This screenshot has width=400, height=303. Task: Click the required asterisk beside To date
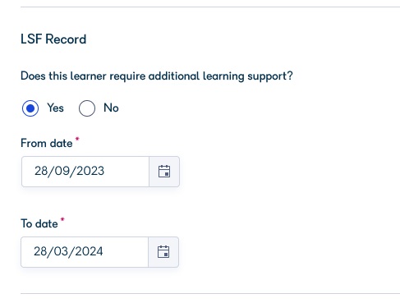(x=62, y=219)
